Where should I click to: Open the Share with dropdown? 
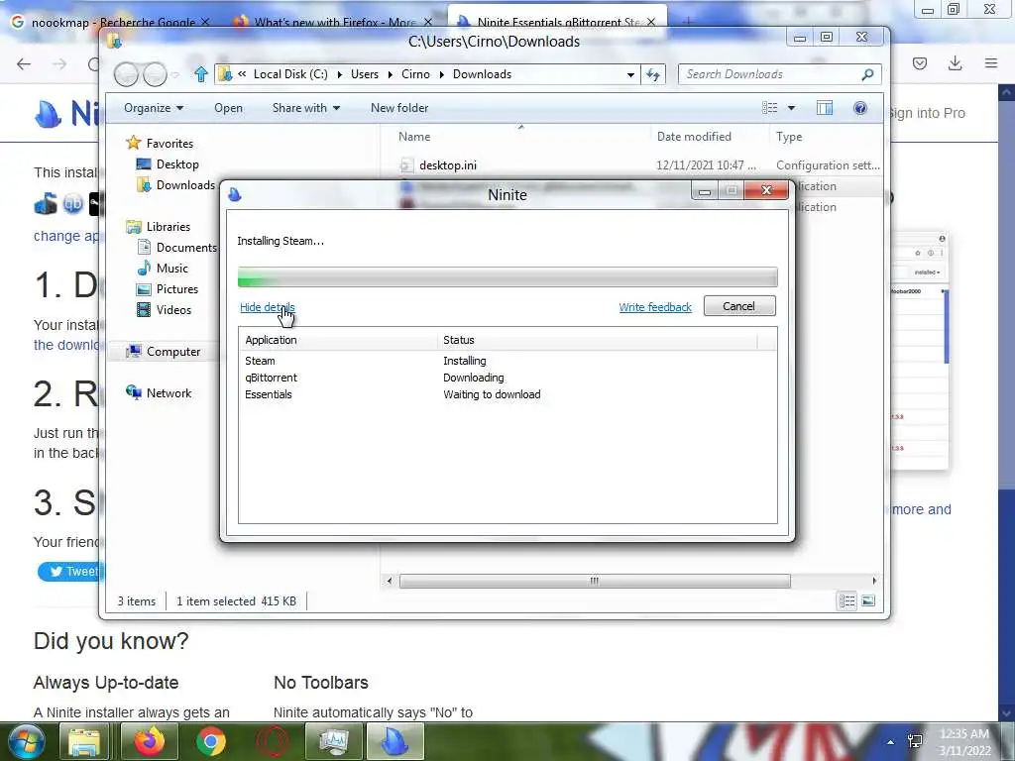[306, 108]
